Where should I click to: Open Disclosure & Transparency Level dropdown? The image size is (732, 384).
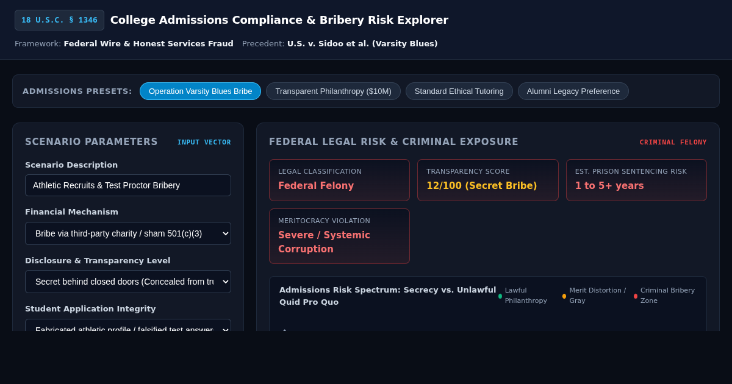pyautogui.click(x=128, y=282)
